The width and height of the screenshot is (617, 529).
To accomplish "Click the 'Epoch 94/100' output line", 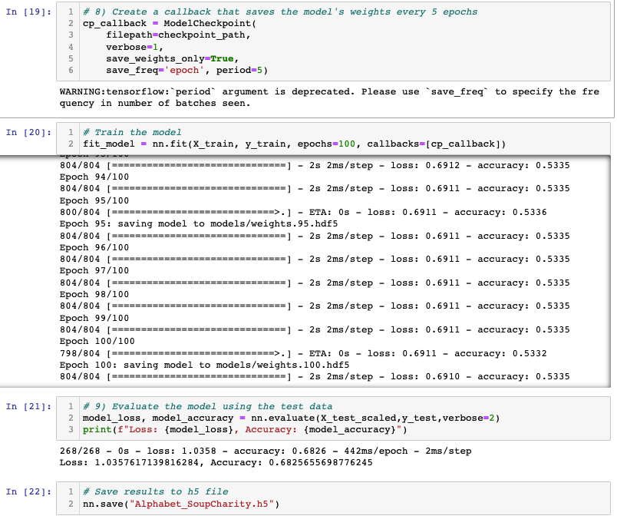I will tap(94, 177).
